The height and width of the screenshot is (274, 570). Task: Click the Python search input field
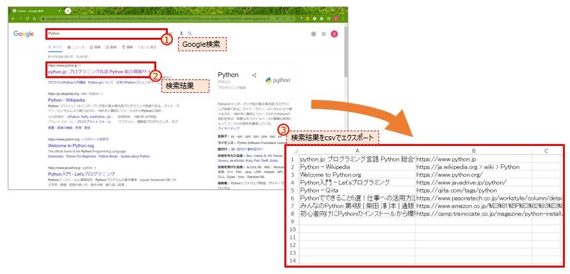pyautogui.click(x=106, y=33)
